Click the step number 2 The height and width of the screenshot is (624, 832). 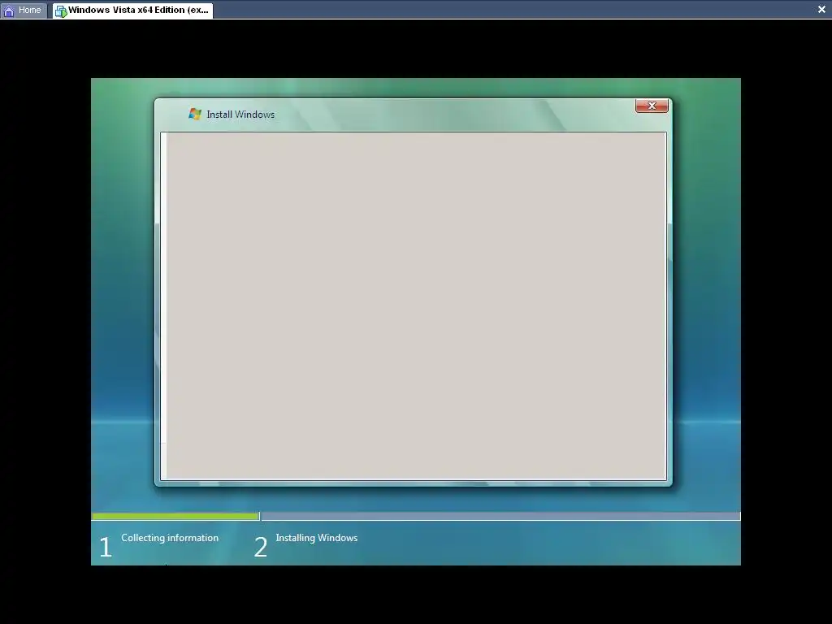click(x=261, y=547)
